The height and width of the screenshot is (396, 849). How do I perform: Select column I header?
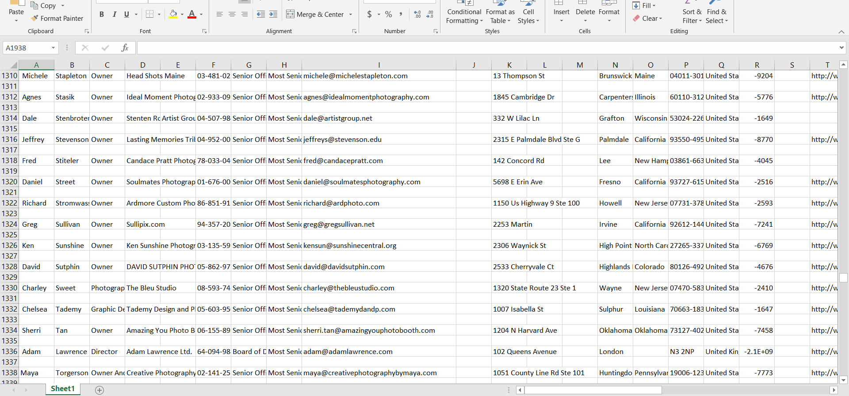click(379, 65)
